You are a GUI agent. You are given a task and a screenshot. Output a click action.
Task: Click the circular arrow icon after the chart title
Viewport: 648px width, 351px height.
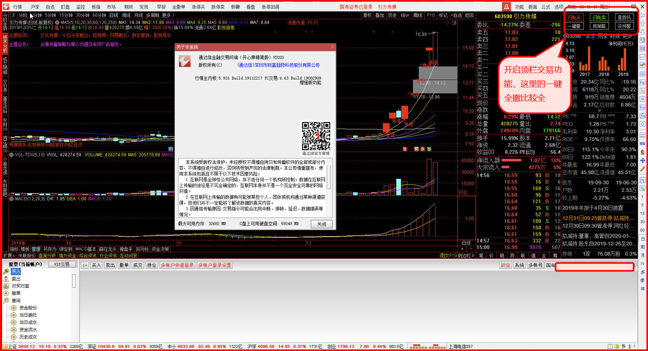[x=57, y=22]
